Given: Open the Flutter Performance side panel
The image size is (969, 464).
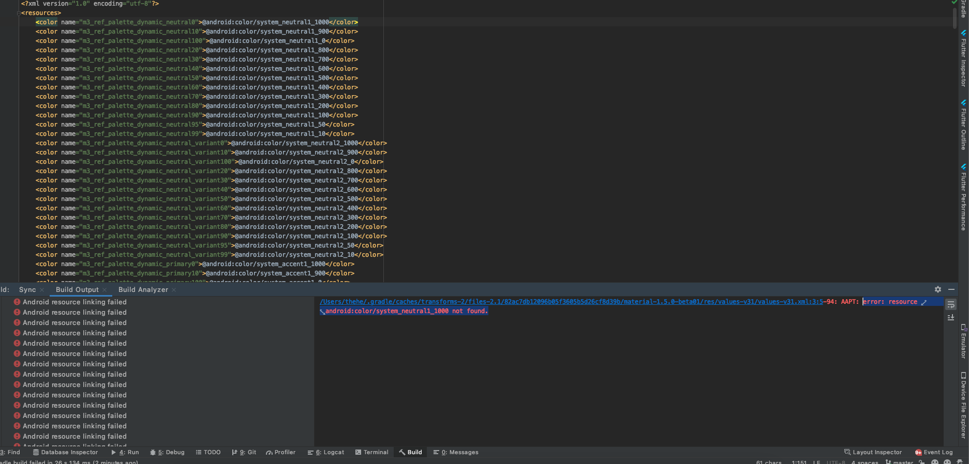Looking at the screenshot, I should tap(963, 197).
